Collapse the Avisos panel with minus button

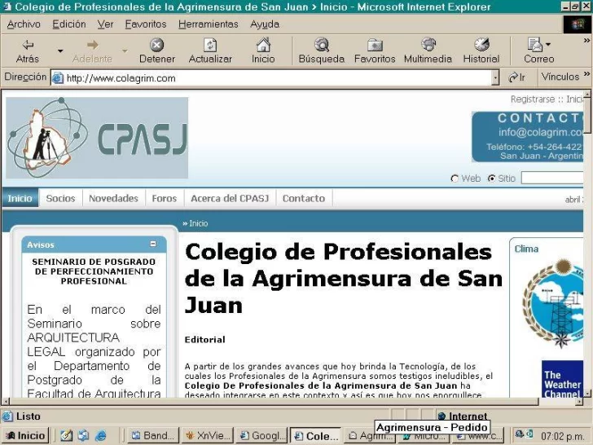(152, 245)
